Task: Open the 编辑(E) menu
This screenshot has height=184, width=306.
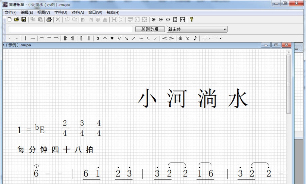Action: click(27, 13)
